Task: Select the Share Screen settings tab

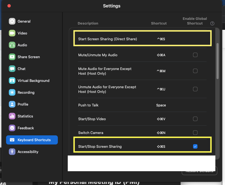Action: (x=32, y=57)
